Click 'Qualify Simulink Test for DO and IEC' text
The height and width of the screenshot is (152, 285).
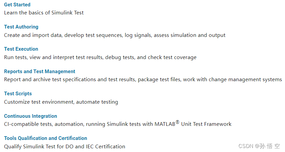point(65,147)
